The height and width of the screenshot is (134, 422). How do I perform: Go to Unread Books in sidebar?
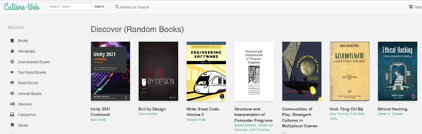click(x=30, y=94)
